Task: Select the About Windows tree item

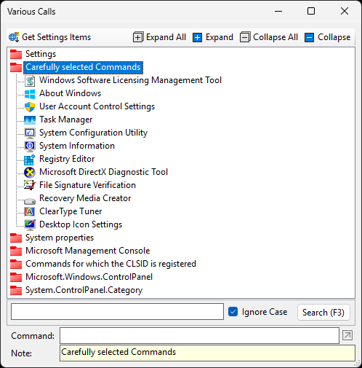Action: [x=70, y=93]
